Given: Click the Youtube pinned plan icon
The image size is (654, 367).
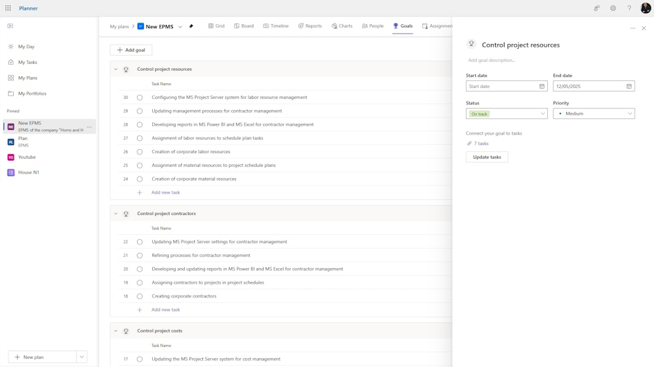Looking at the screenshot, I should pyautogui.click(x=11, y=157).
